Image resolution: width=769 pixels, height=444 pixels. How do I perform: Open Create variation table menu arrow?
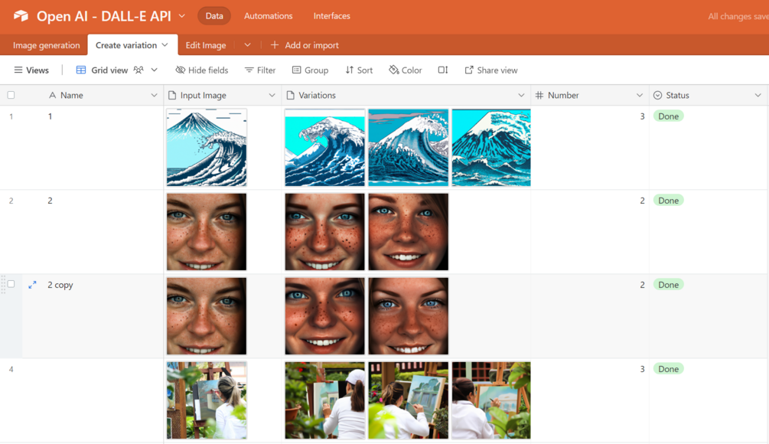coord(165,45)
